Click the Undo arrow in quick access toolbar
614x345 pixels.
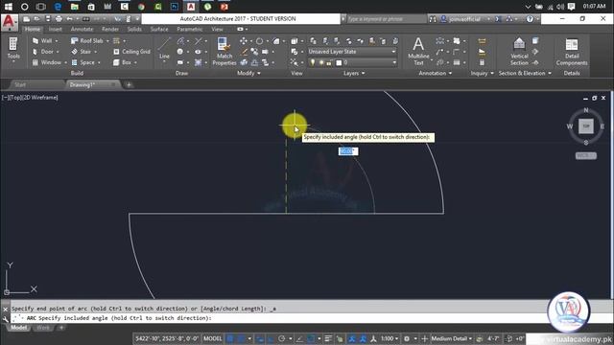click(70, 19)
